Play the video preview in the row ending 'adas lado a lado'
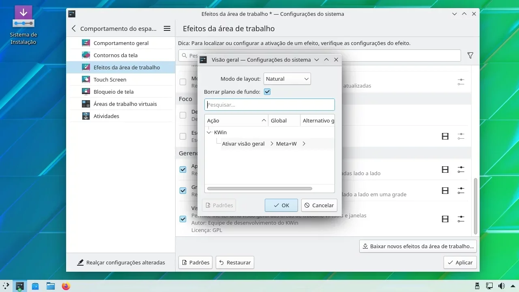 445,170
